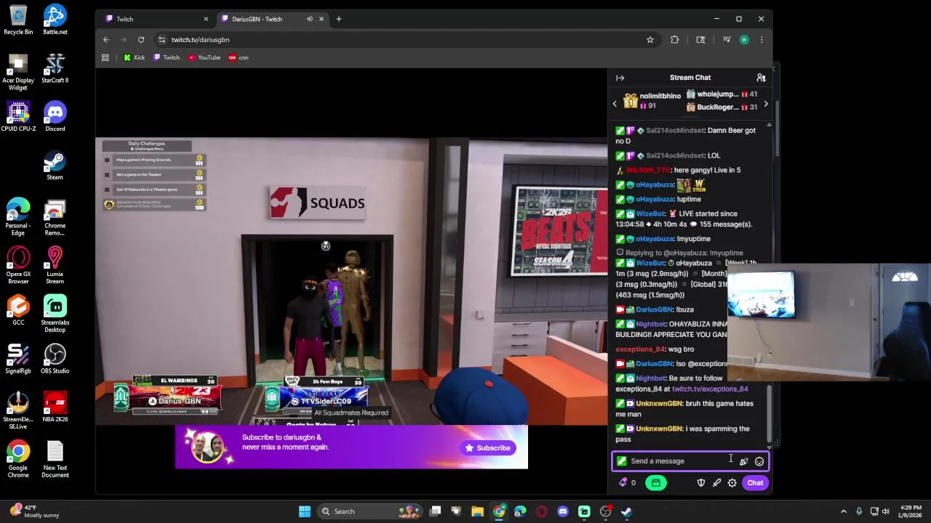Open the chat community users list
Viewport: 931px width, 523px height.
761,78
